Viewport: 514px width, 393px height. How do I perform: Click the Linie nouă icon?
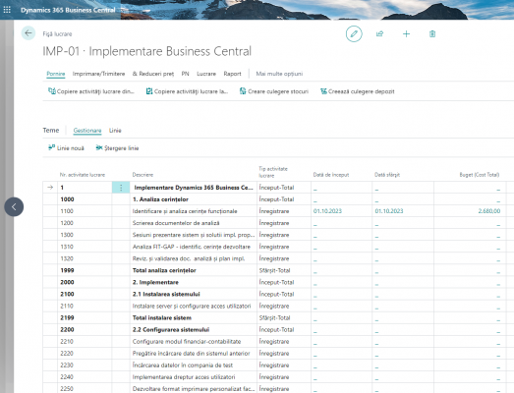click(x=51, y=147)
